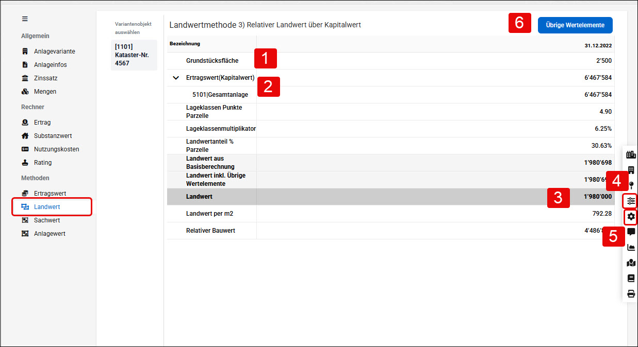Open the city buildings icon in right toolbar
Screen dimensions: 638x347
coord(631,154)
